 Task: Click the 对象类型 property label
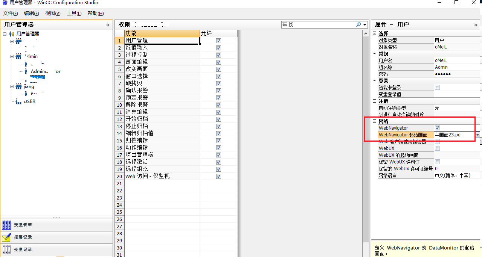406,40
